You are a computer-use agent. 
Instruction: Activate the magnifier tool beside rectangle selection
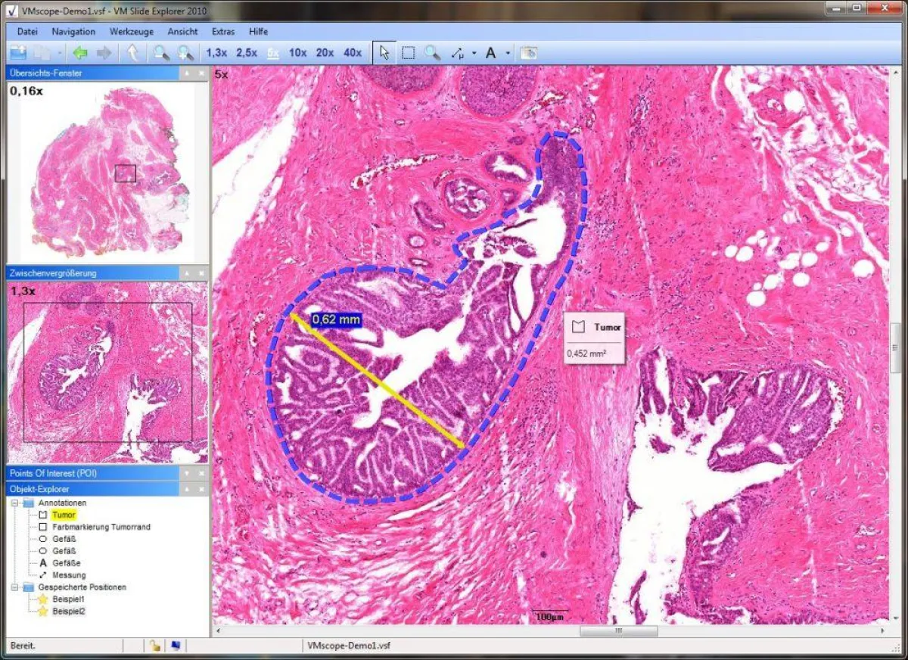(432, 53)
